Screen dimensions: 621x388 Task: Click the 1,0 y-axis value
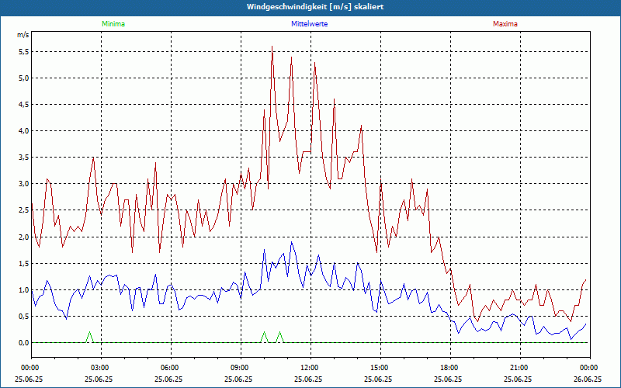24,289
